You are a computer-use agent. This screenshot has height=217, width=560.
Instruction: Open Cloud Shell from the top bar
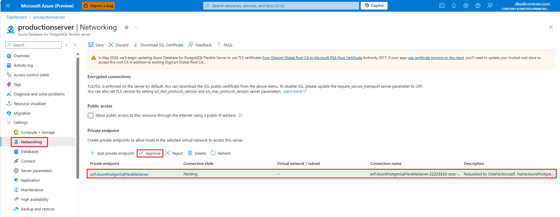click(442, 6)
